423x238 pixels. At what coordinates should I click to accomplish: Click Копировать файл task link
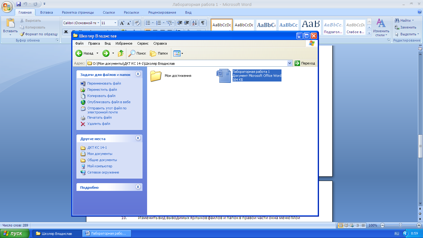(x=98, y=96)
